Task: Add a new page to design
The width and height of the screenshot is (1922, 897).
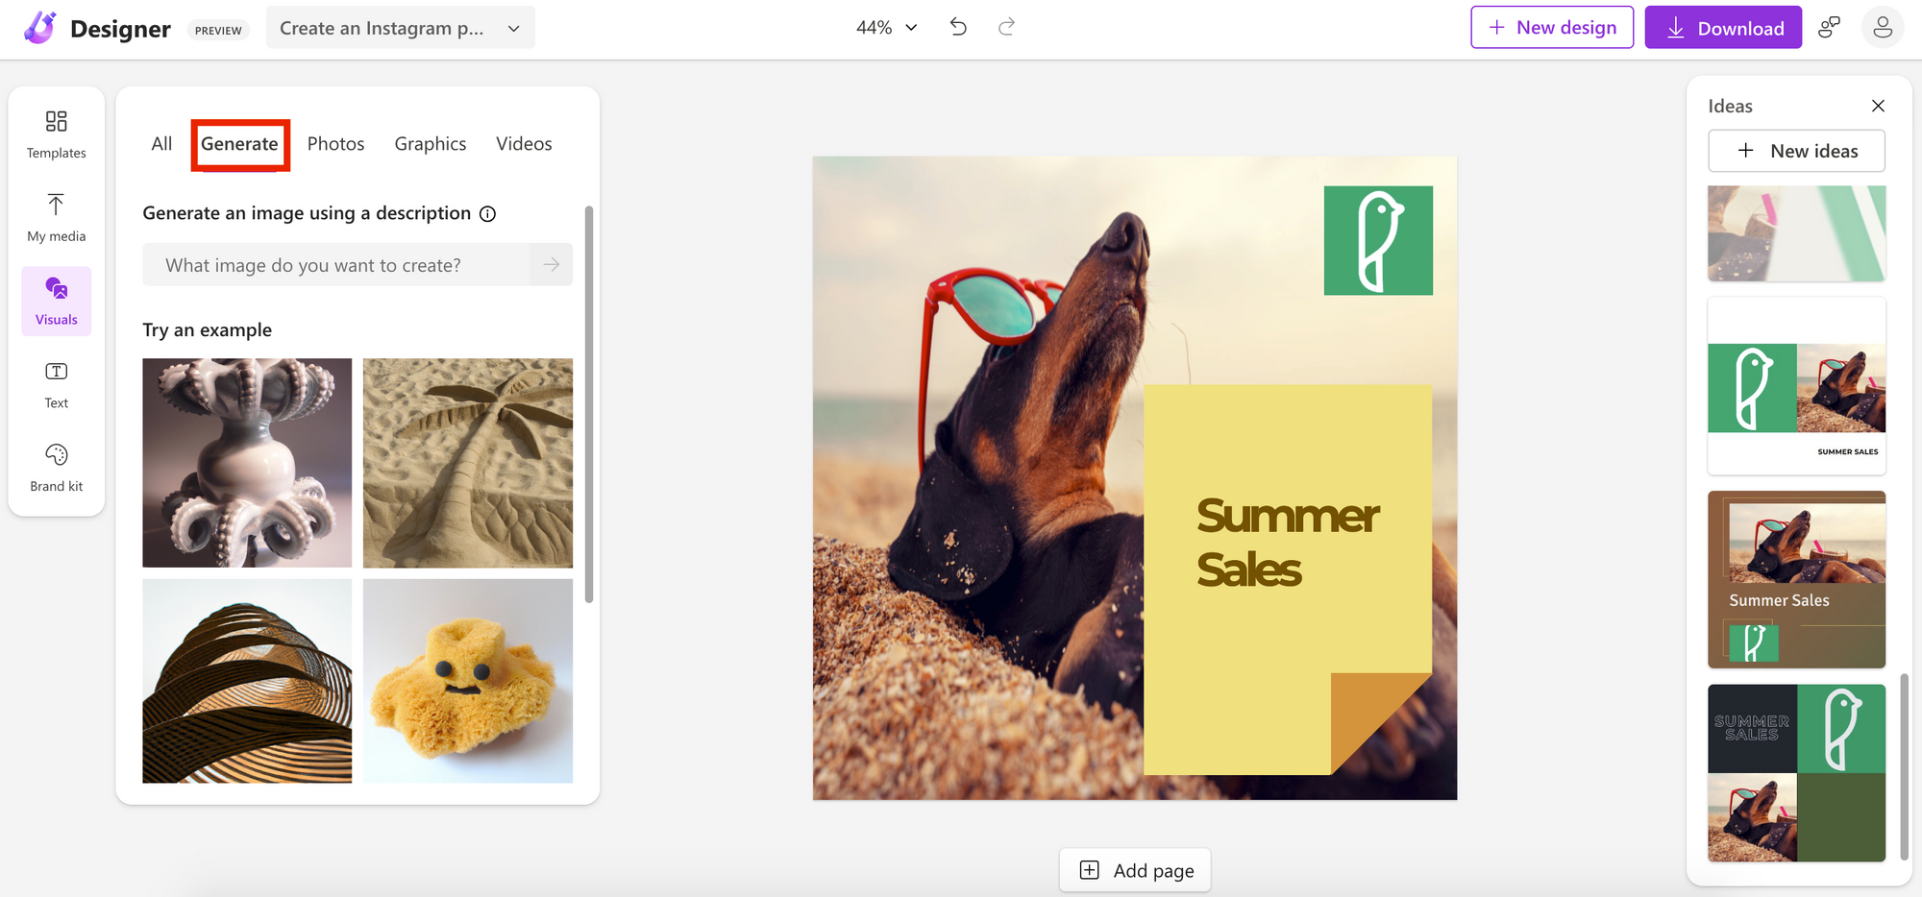Action: (x=1135, y=870)
